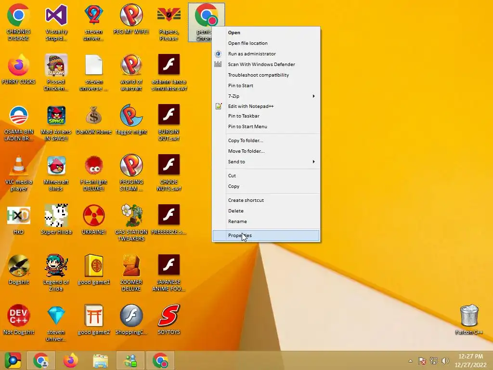
Task: Choose Create shortcut
Action: click(x=266, y=200)
